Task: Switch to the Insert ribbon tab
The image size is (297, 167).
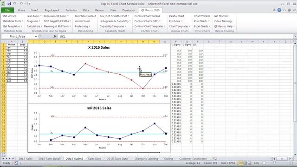Action: click(x=35, y=10)
